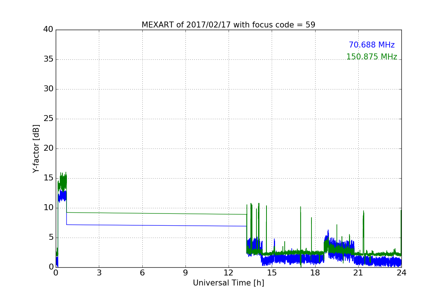Click y-axis tick label 25
This screenshot has width=446, height=297.
click(x=48, y=119)
